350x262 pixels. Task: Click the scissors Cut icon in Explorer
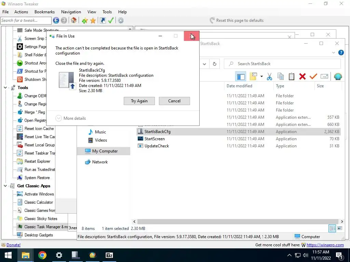269,77
